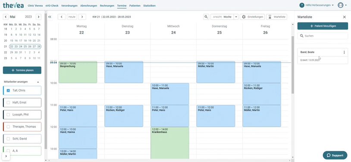This screenshot has height=162, width=351.
Task: Open the Ansicht Woche dropdown arrow
Action: 236,17
